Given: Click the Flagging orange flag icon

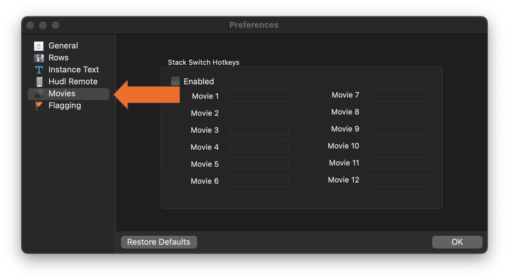Looking at the screenshot, I should point(39,106).
